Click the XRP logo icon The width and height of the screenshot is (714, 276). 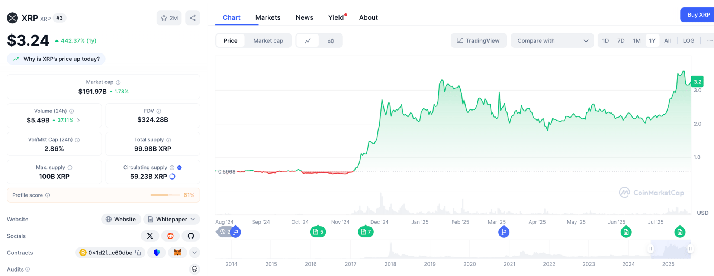(12, 18)
